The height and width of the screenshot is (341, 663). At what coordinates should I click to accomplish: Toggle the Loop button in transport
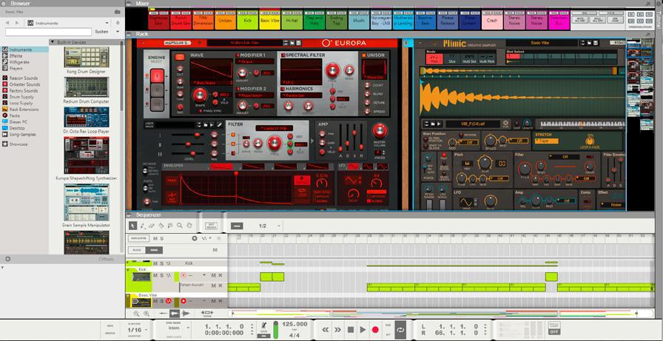coord(400,330)
